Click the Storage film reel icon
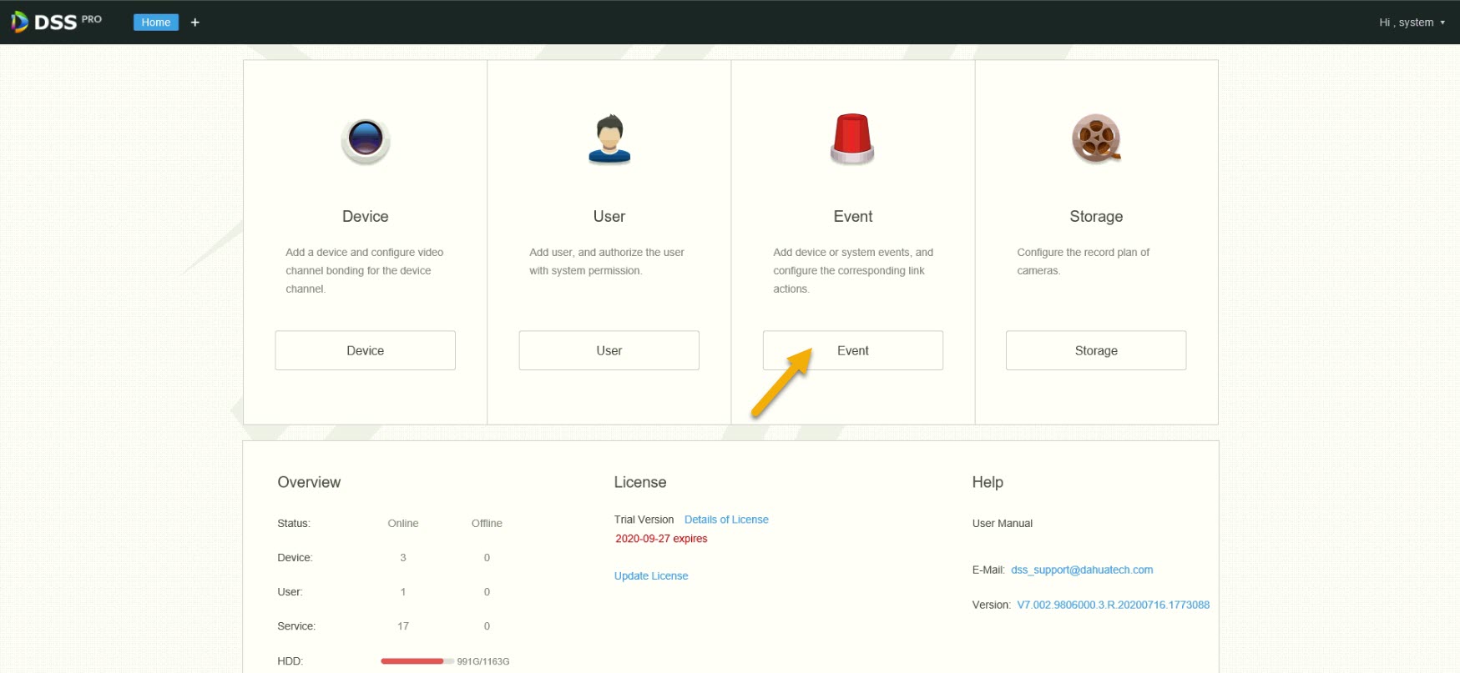 coord(1096,138)
